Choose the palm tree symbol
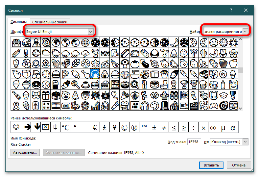This screenshot has width=259, height=177. (194, 53)
